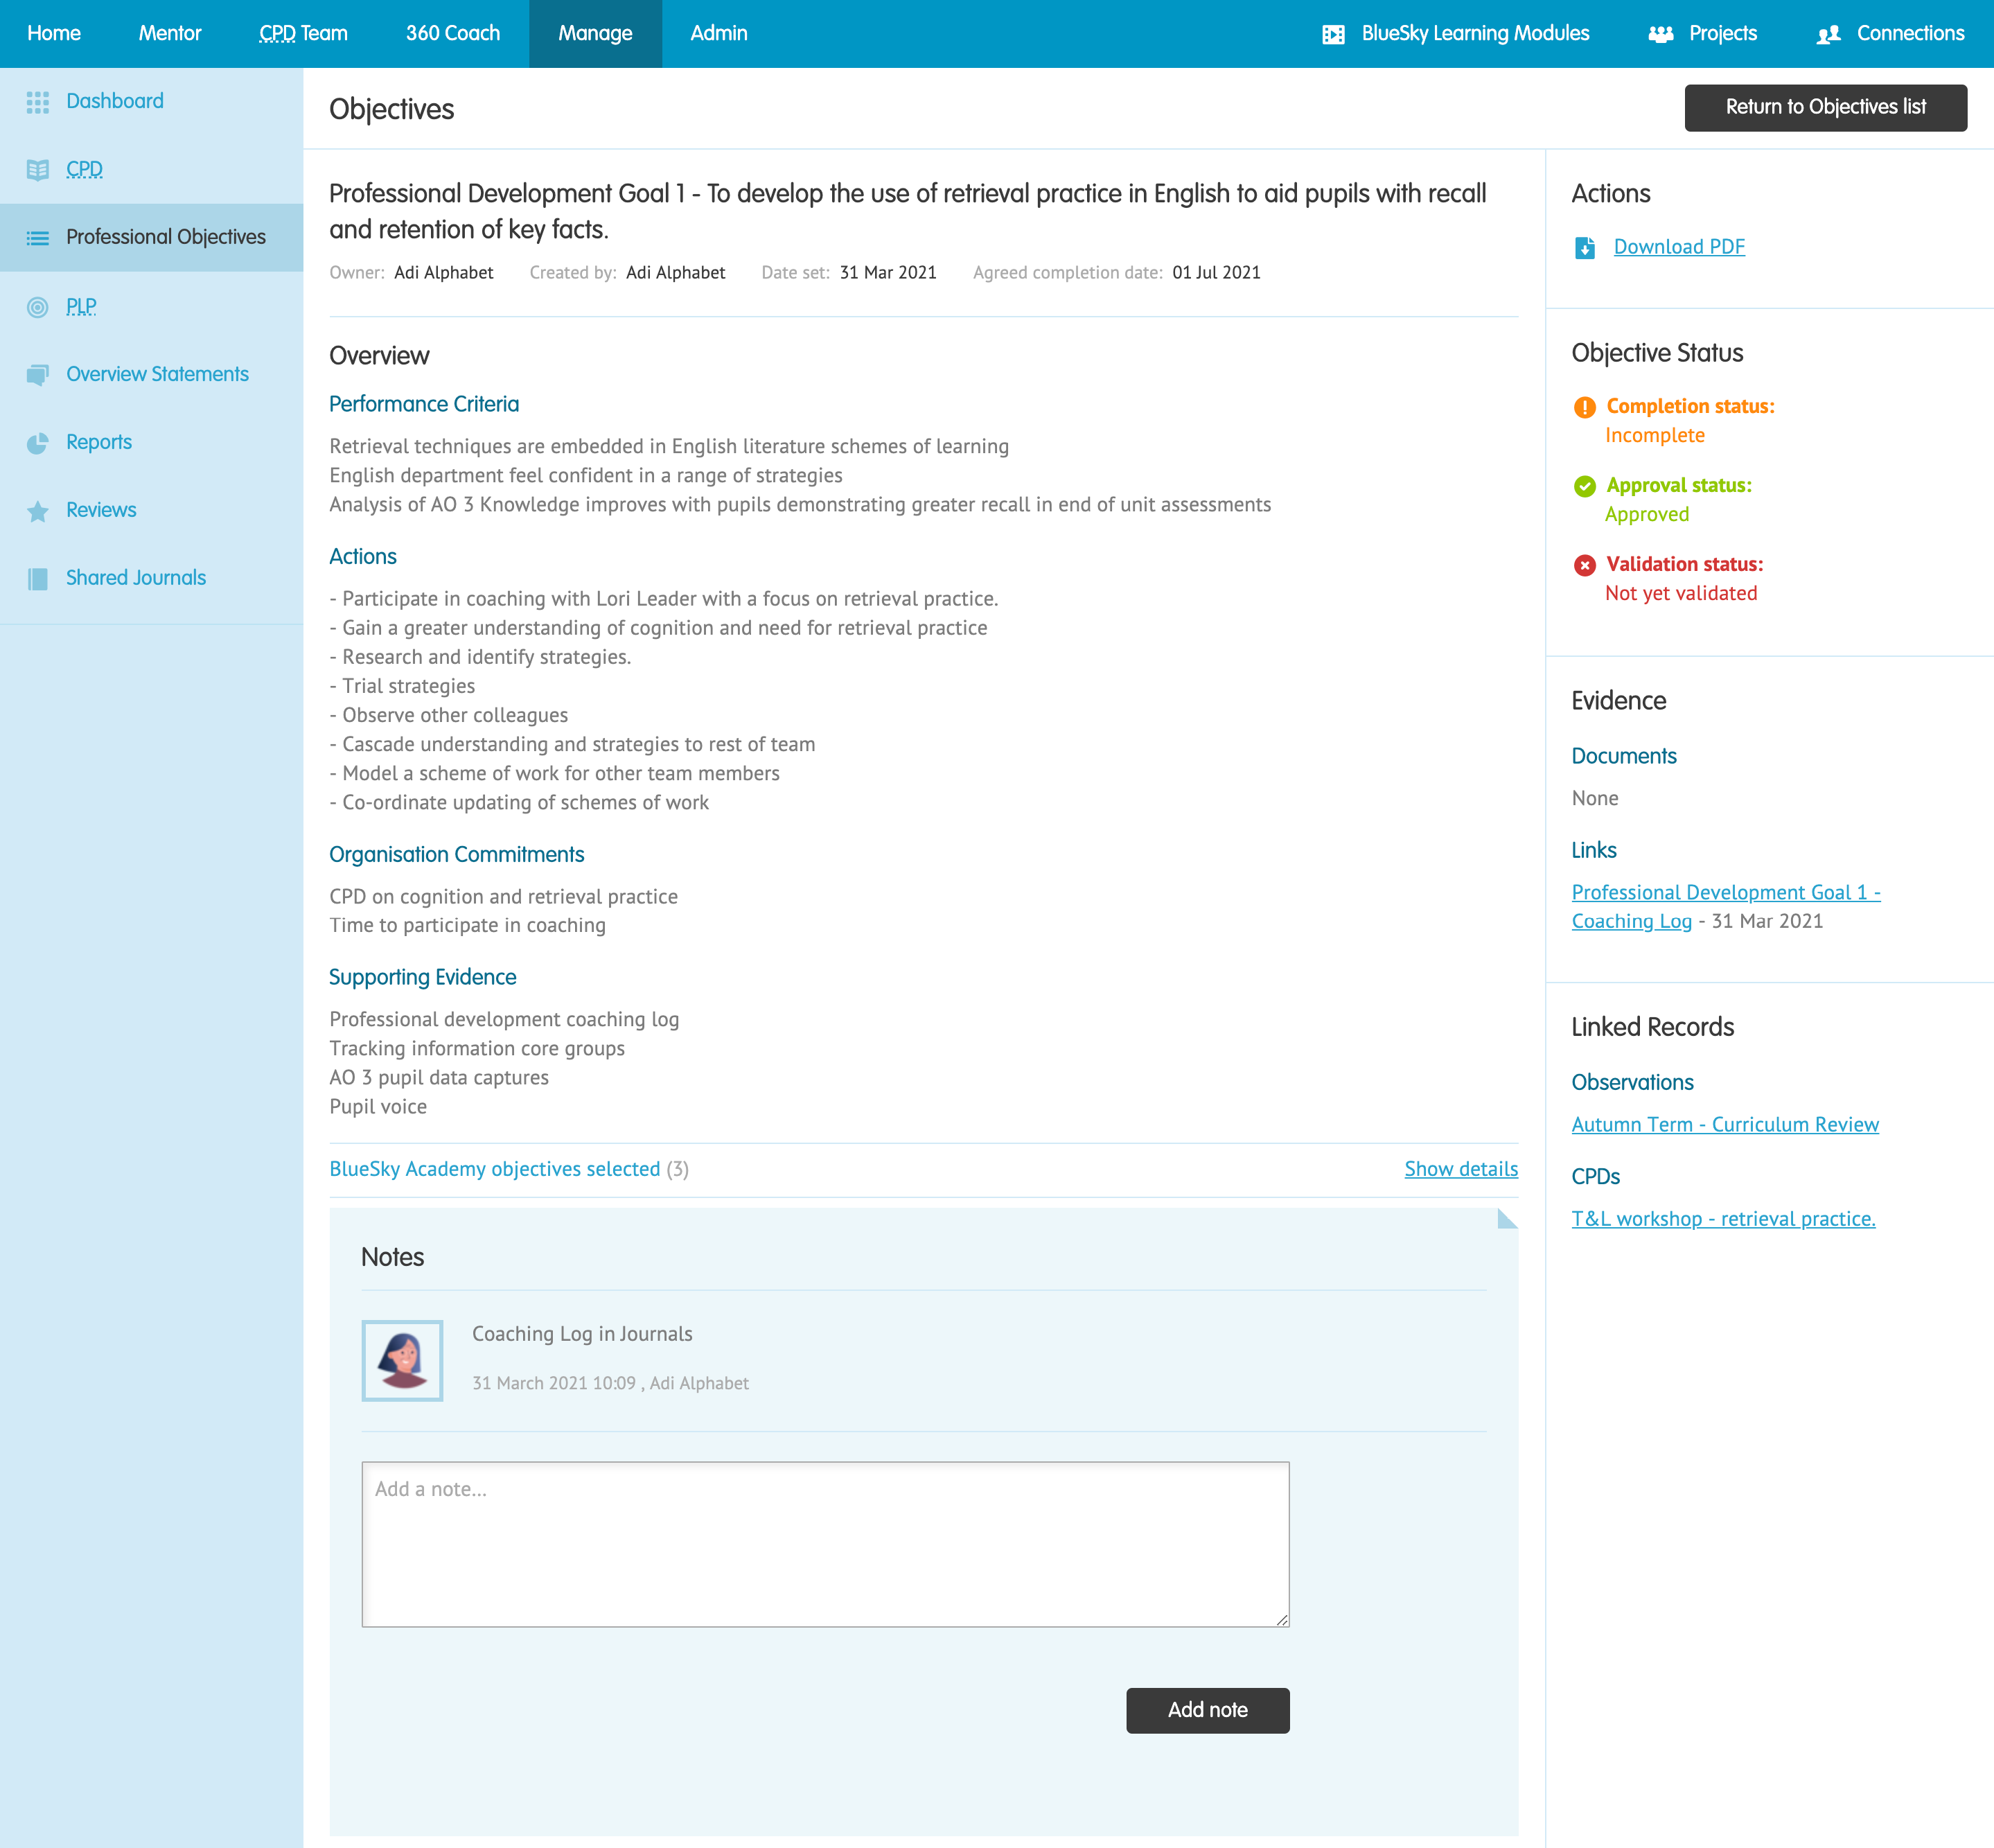Click the Add a note text area
Screen dimensions: 1994x1848
coord(825,1544)
